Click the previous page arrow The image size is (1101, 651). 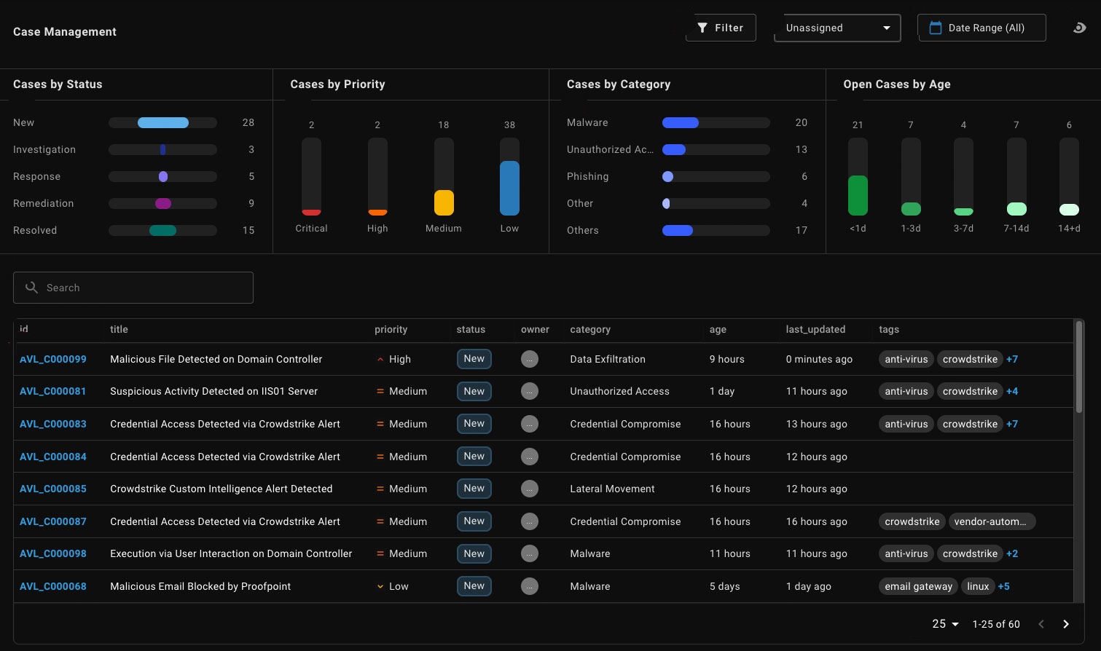coord(1041,624)
